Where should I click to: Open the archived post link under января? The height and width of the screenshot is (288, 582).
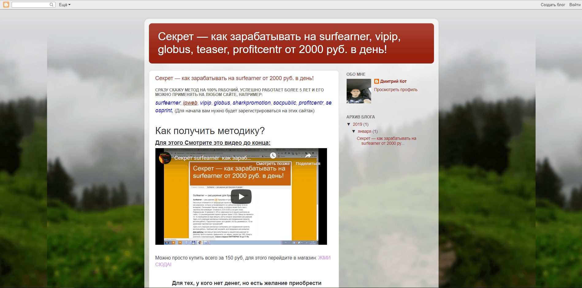coord(386,141)
